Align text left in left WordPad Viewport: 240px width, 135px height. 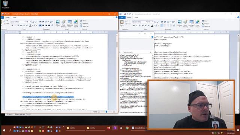pos(40,25)
